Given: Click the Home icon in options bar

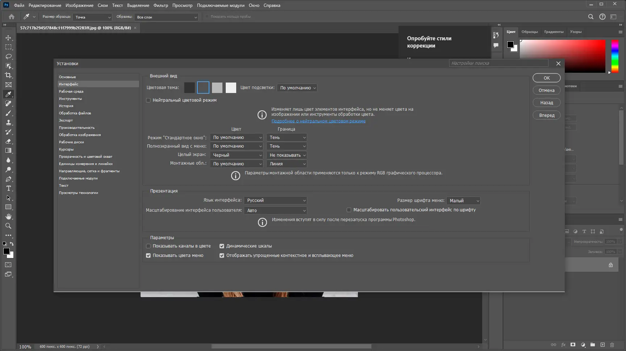Looking at the screenshot, I should pos(12,17).
